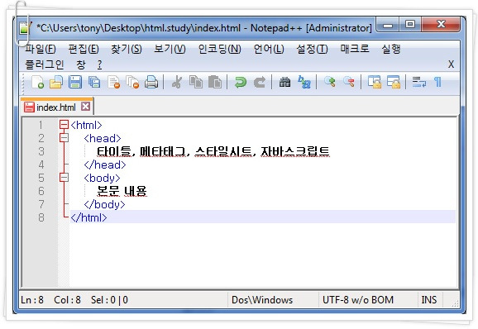Screen dimensions: 478x329
Task: Click the Save All icon
Action: tap(94, 83)
